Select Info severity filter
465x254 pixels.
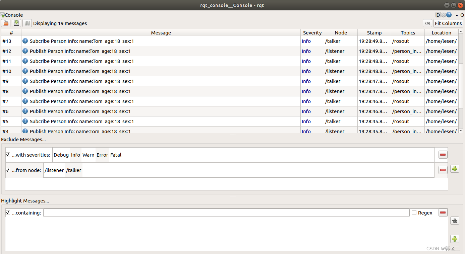(x=75, y=155)
